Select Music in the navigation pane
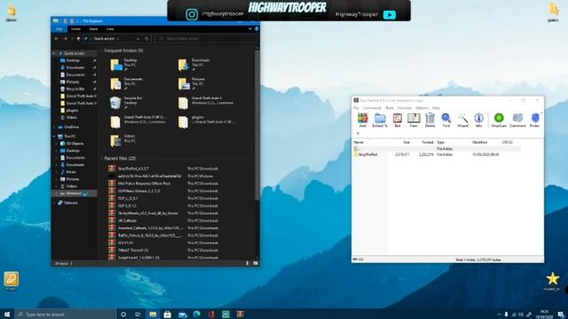This screenshot has width=568, height=319. click(x=71, y=172)
